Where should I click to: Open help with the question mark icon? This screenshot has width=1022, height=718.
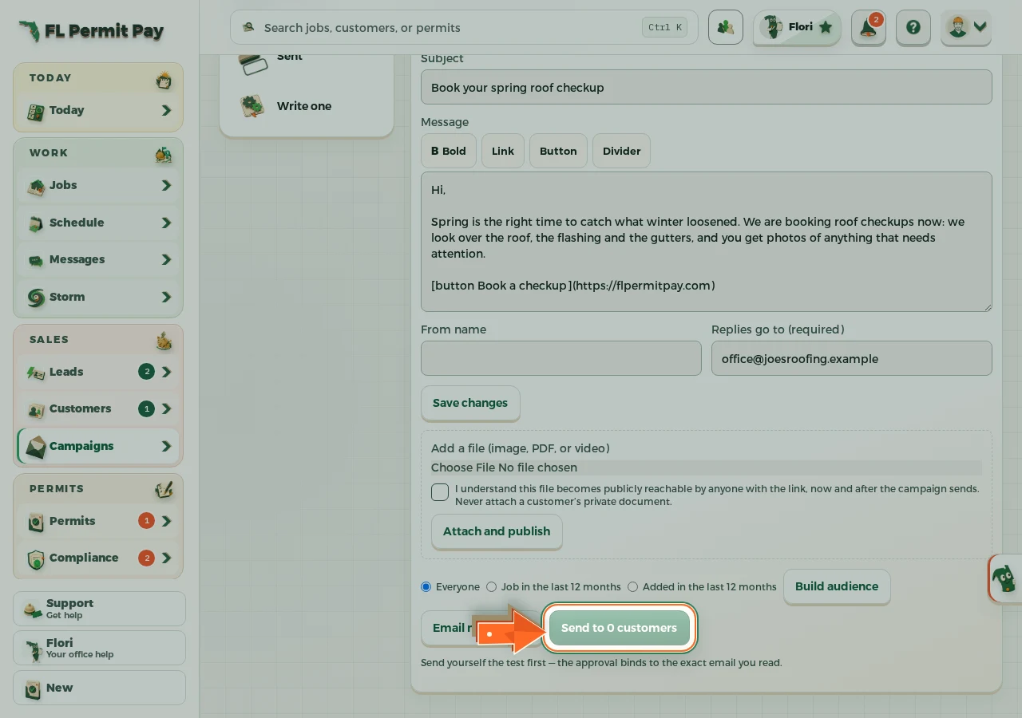(913, 28)
